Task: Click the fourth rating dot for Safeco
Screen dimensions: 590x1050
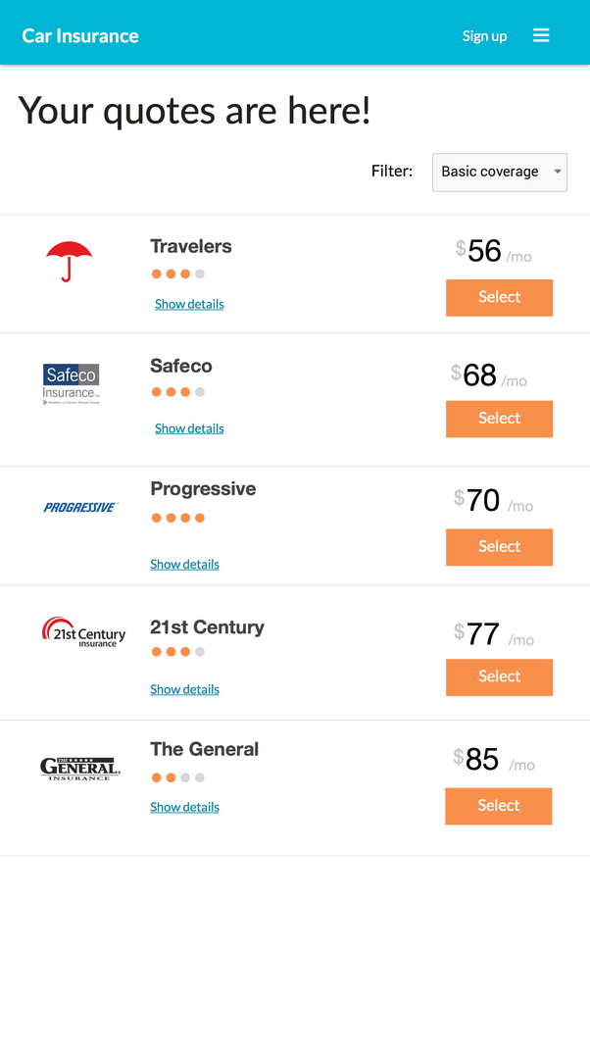Action: (200, 391)
